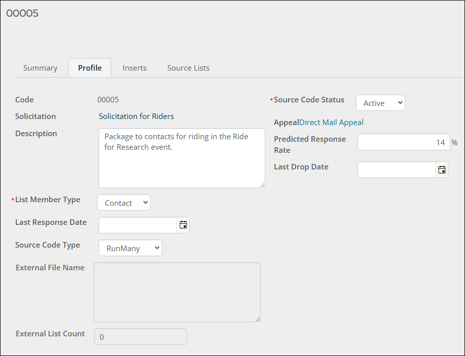
Task: Click the 00005 page heading
Action: [x=22, y=13]
